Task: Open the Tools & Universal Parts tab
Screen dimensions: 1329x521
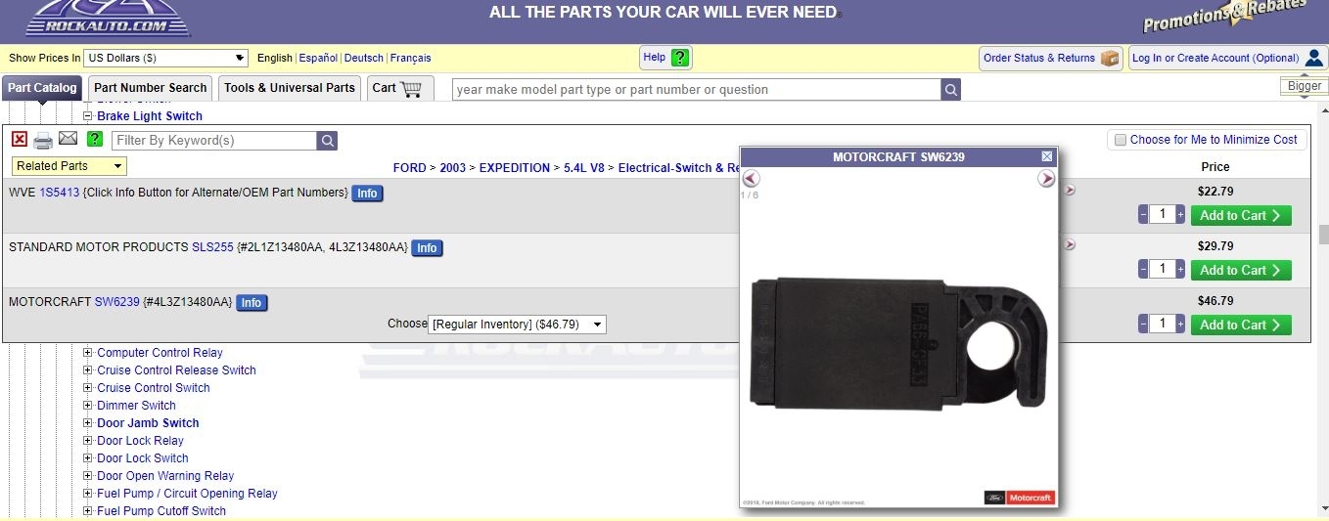Action: [x=290, y=88]
